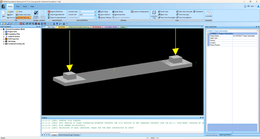Close the Output panel
The image size is (260, 139).
(203, 118)
